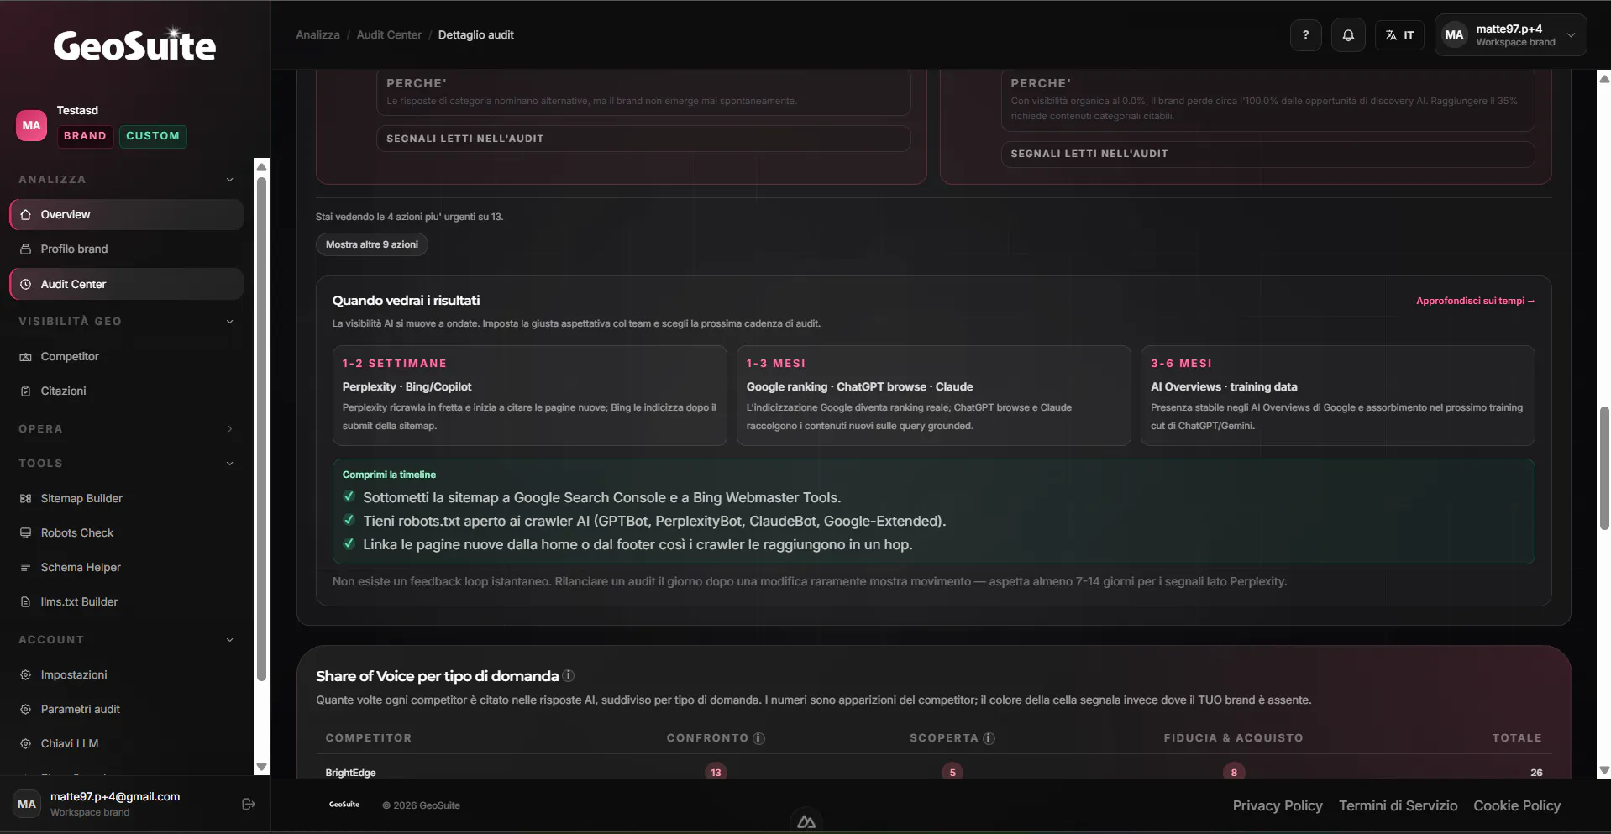This screenshot has height=834, width=1611.
Task: Click the Schema Helper icon
Action: (26, 567)
